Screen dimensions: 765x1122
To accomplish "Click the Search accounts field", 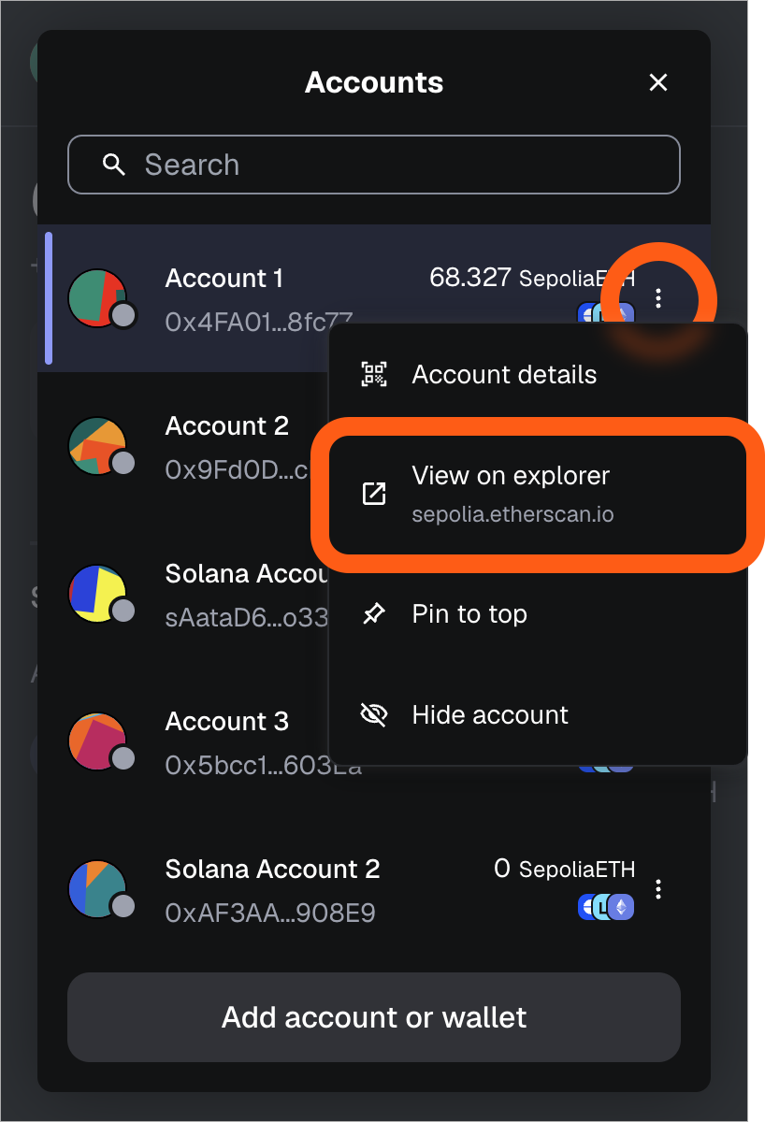I will tap(374, 165).
